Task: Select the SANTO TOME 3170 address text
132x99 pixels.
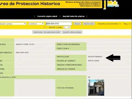Action: click(x=25, y=44)
